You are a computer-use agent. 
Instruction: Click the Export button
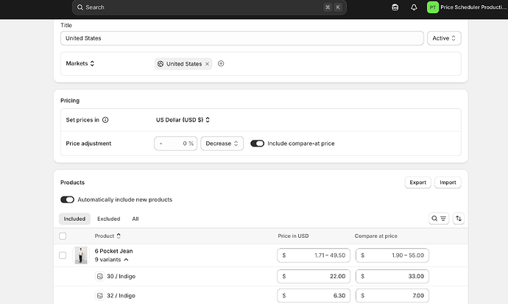(417, 183)
